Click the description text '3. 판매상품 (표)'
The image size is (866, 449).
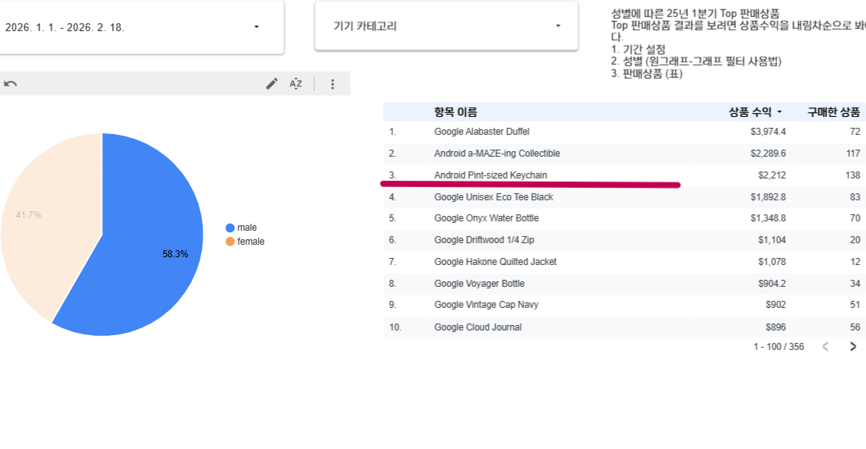647,74
